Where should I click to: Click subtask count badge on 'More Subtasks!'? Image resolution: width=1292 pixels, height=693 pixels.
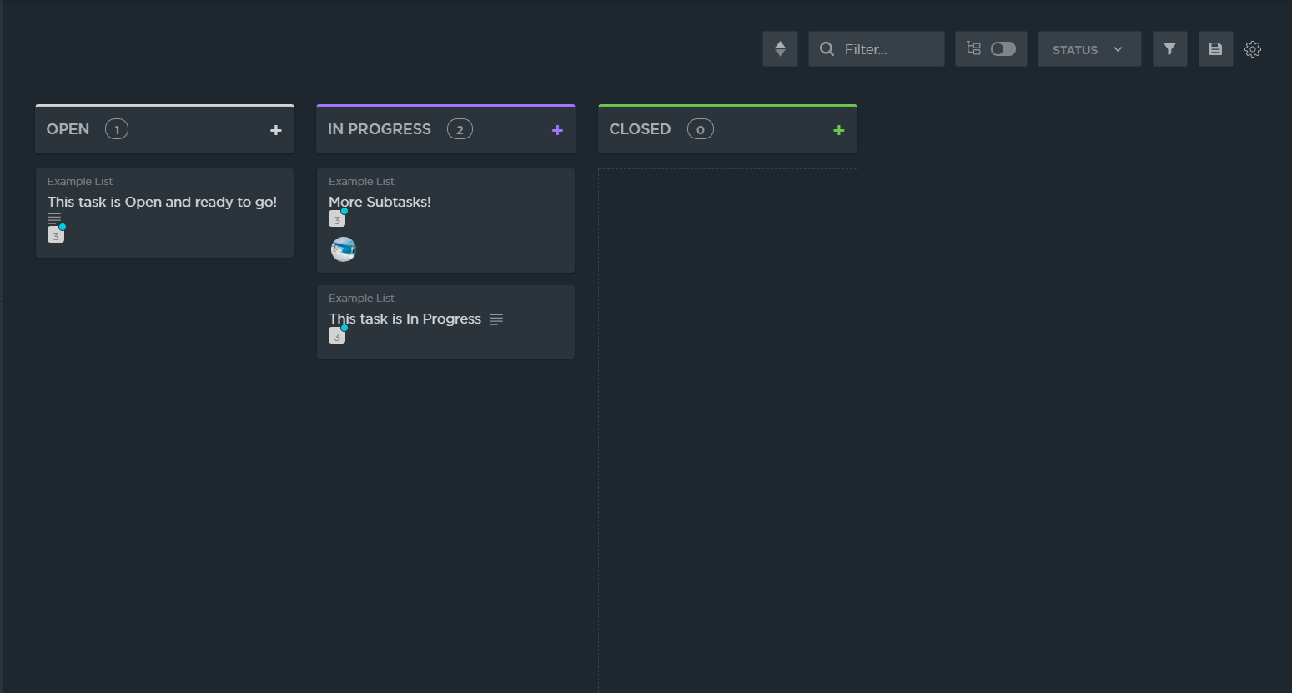pos(337,219)
